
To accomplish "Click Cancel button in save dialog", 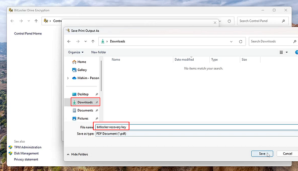I will coord(287,154).
